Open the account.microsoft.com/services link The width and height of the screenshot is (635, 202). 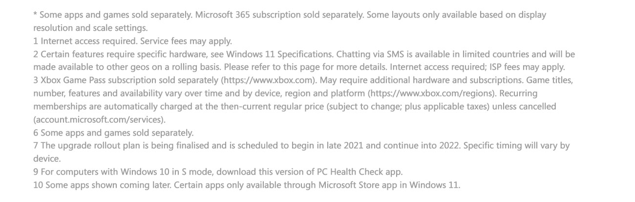99,120
